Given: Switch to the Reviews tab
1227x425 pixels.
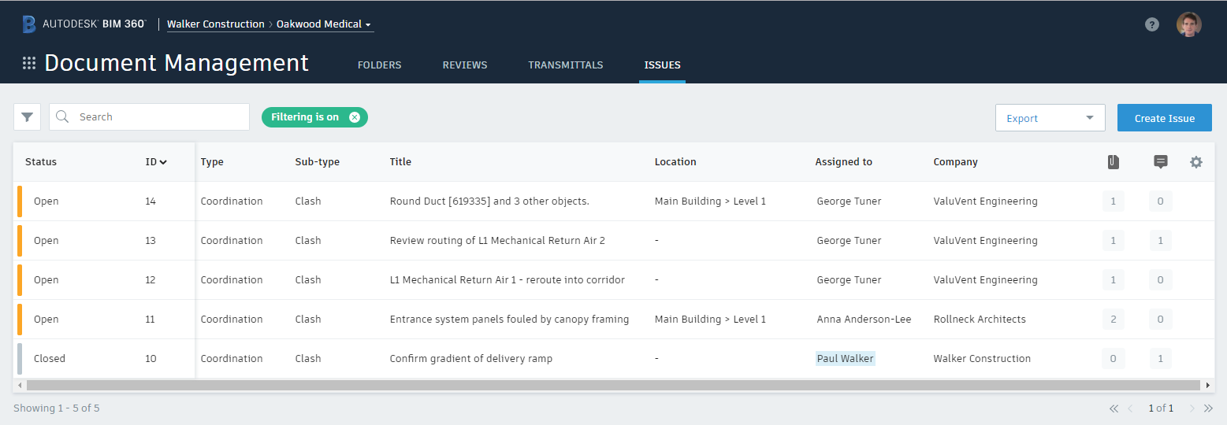Looking at the screenshot, I should click(465, 65).
